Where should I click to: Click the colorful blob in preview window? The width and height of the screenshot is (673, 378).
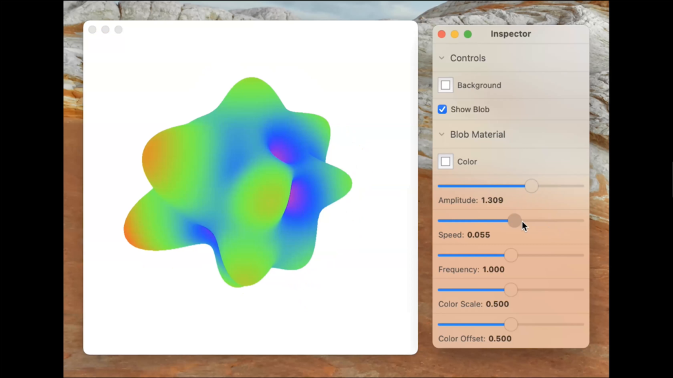tap(238, 182)
